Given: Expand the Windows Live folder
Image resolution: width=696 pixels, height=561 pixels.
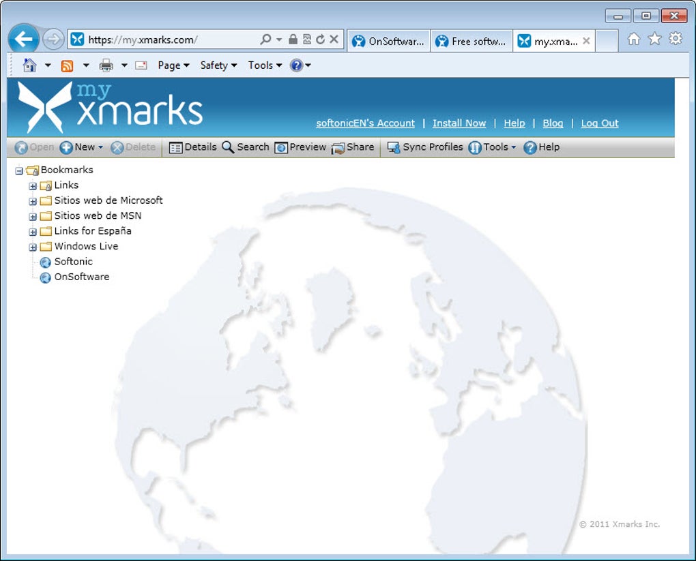Looking at the screenshot, I should 33,247.
